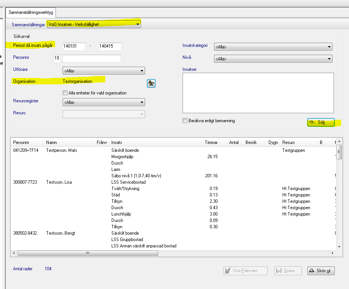Select the Säbo nivå 1 row
349x289 pixels.
pos(174,176)
